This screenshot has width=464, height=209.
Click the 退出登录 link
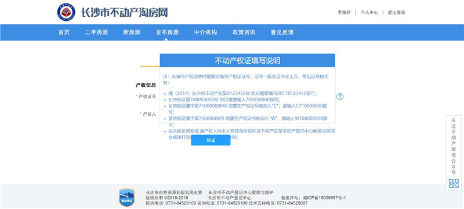click(x=396, y=12)
